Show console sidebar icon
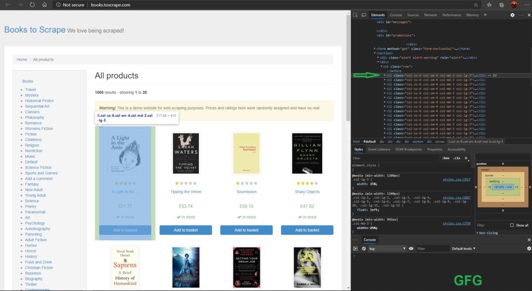Image resolution: width=532 pixels, height=291 pixels. click(355, 248)
